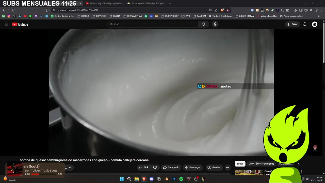Open the video more actions ellipsis
325x183 pixels.
227,167
